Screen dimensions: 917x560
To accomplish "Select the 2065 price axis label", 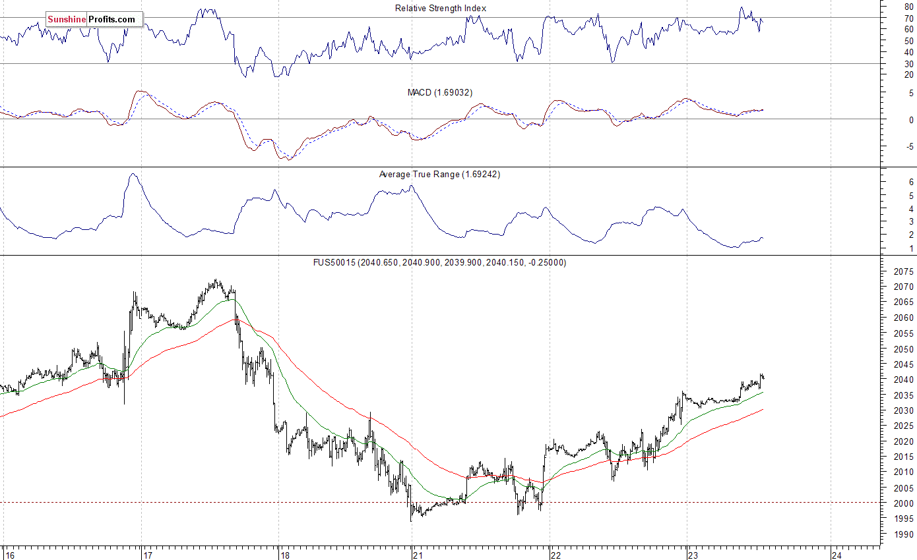I will pos(903,302).
